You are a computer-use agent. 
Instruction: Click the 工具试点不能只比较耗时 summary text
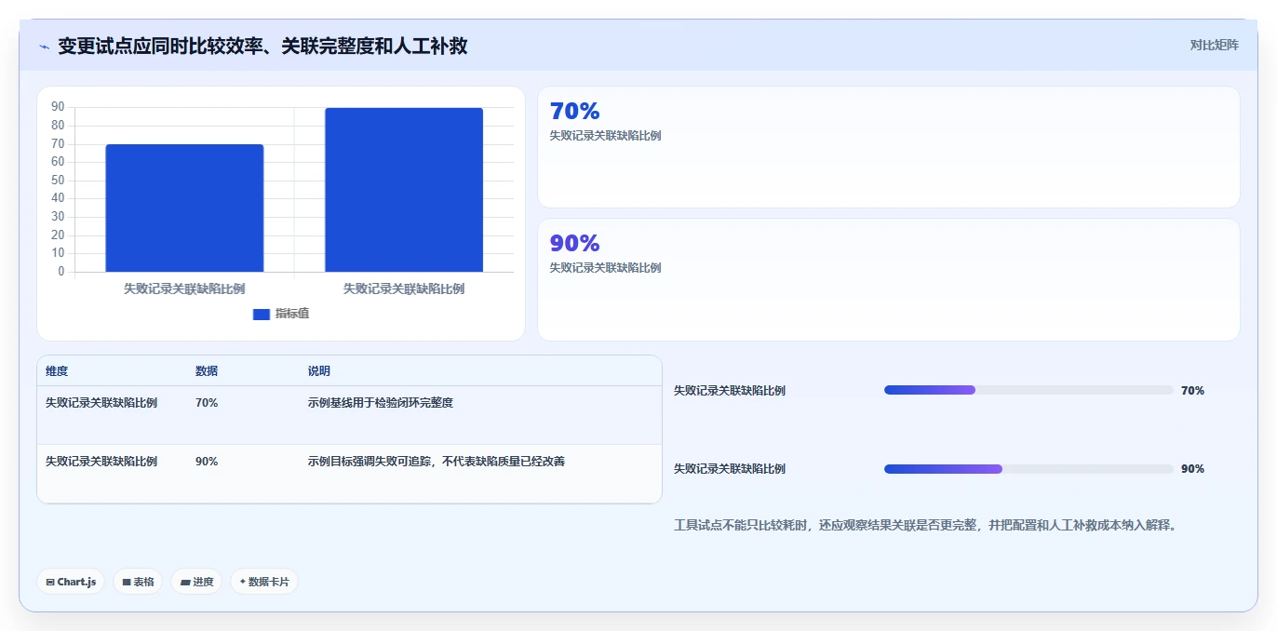pyautogui.click(x=927, y=525)
